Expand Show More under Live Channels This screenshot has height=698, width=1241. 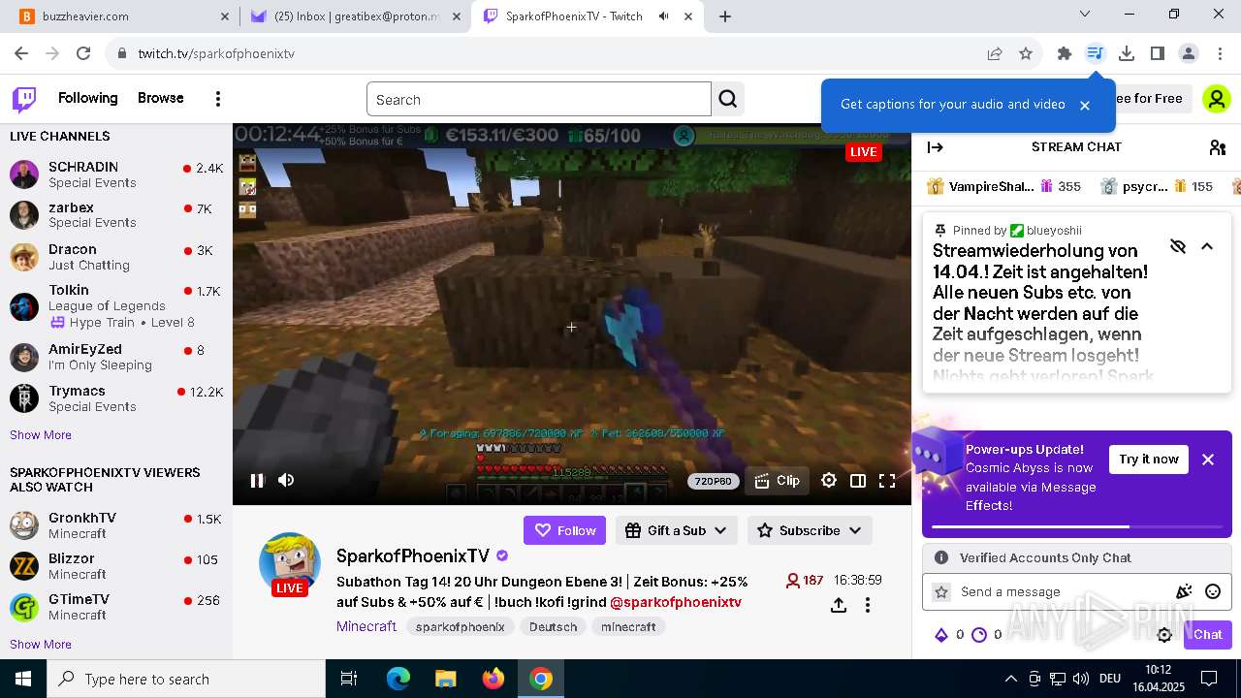[x=41, y=434]
